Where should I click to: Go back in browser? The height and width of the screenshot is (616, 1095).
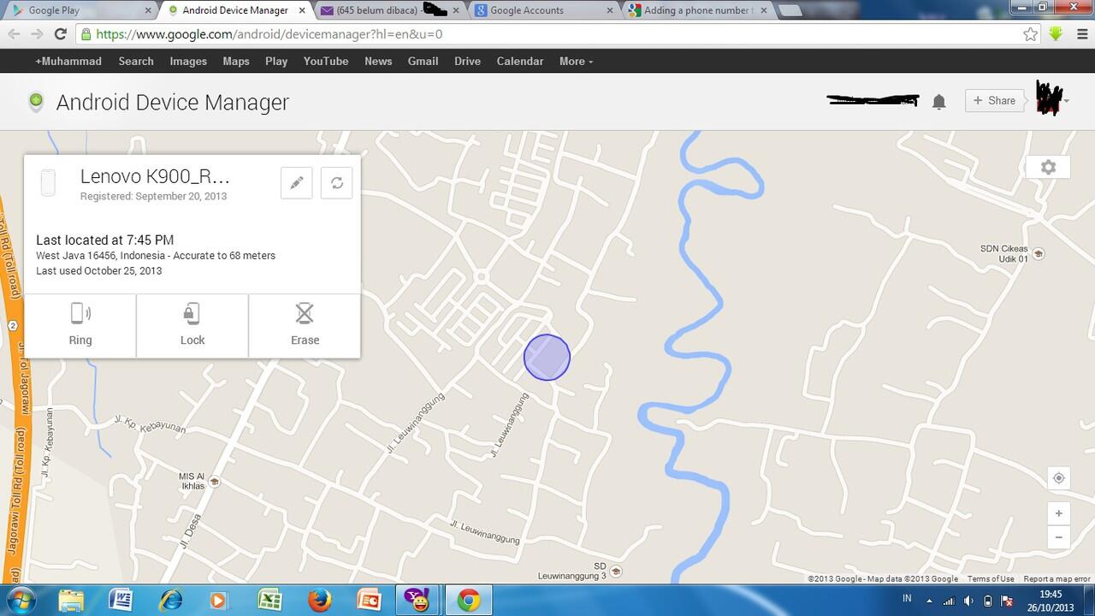coord(14,34)
